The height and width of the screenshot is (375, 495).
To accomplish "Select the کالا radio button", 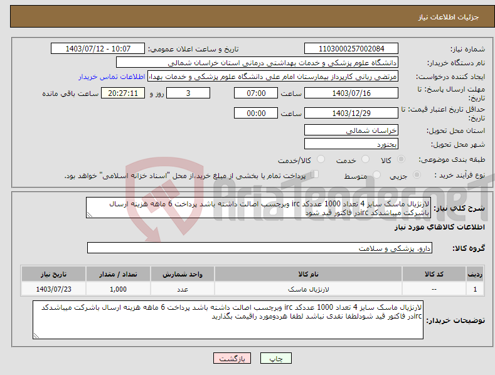I will (402, 159).
